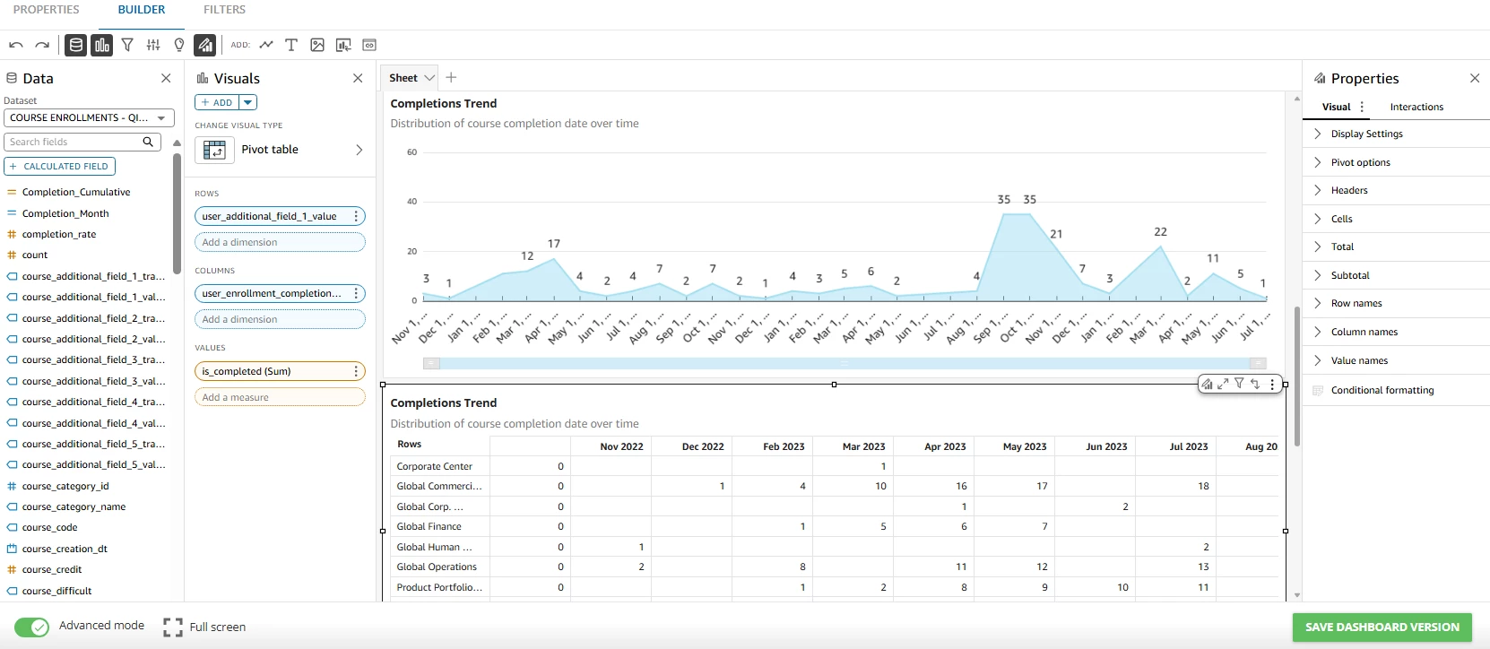
Task: Toggle Advanced mode switch off
Action: click(32, 627)
